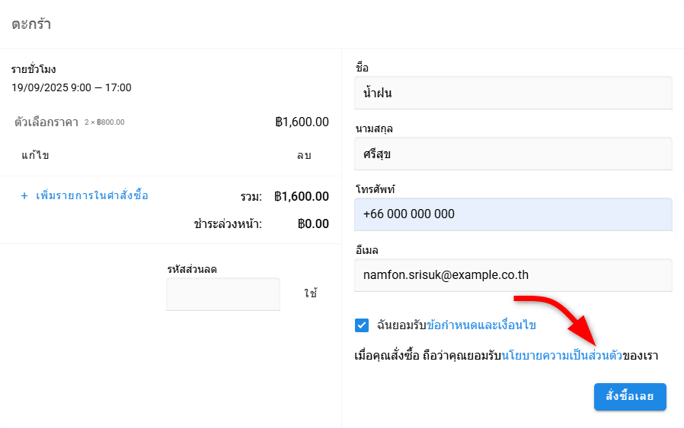Click the ตะกร้า page heading
Image resolution: width=684 pixels, height=428 pixels.
(x=31, y=24)
